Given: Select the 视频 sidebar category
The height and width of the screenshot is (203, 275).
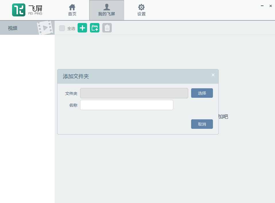Looking at the screenshot, I should click(27, 28).
